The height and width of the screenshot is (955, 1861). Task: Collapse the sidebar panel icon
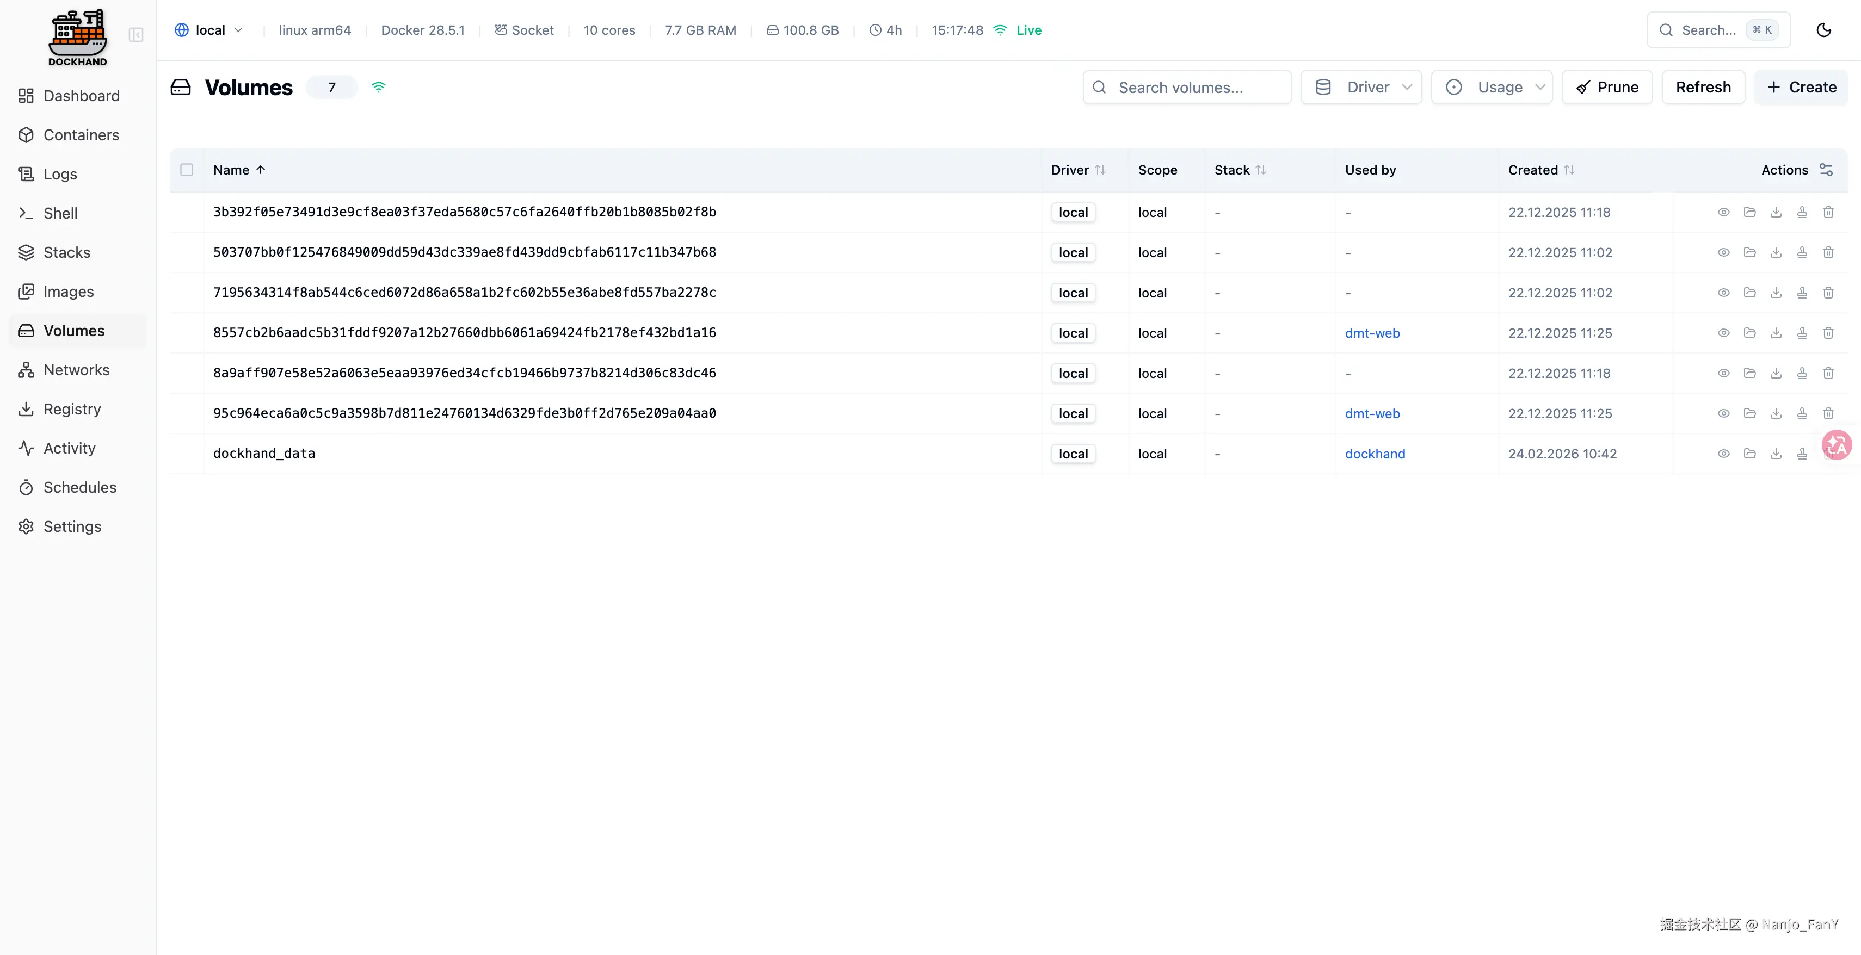pyautogui.click(x=136, y=35)
